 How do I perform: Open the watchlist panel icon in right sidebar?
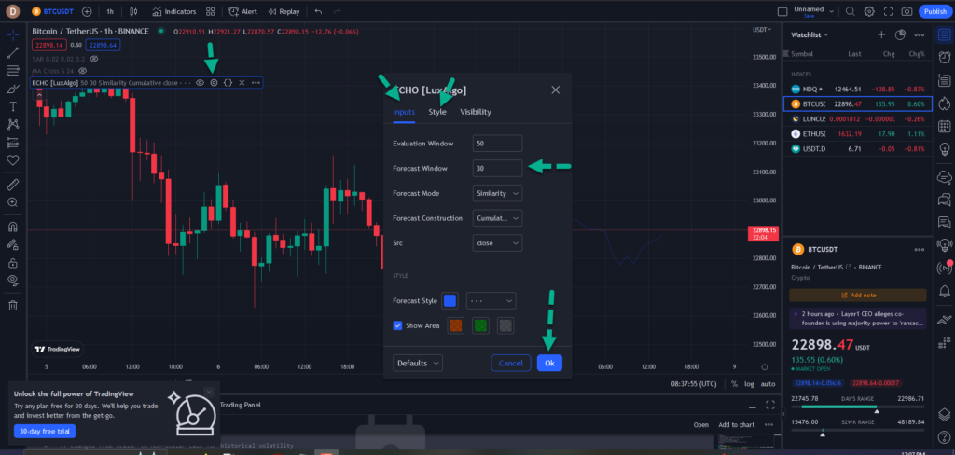click(944, 34)
